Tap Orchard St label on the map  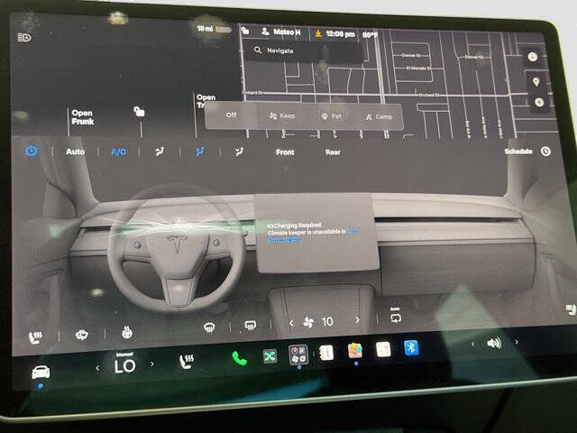(428, 95)
